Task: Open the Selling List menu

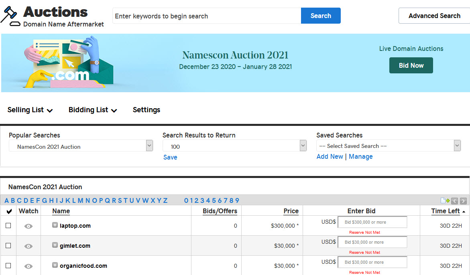Action: click(30, 110)
